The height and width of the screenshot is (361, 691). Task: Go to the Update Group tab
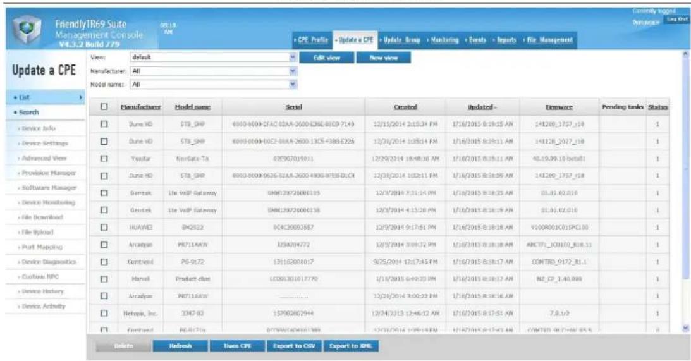pos(401,40)
